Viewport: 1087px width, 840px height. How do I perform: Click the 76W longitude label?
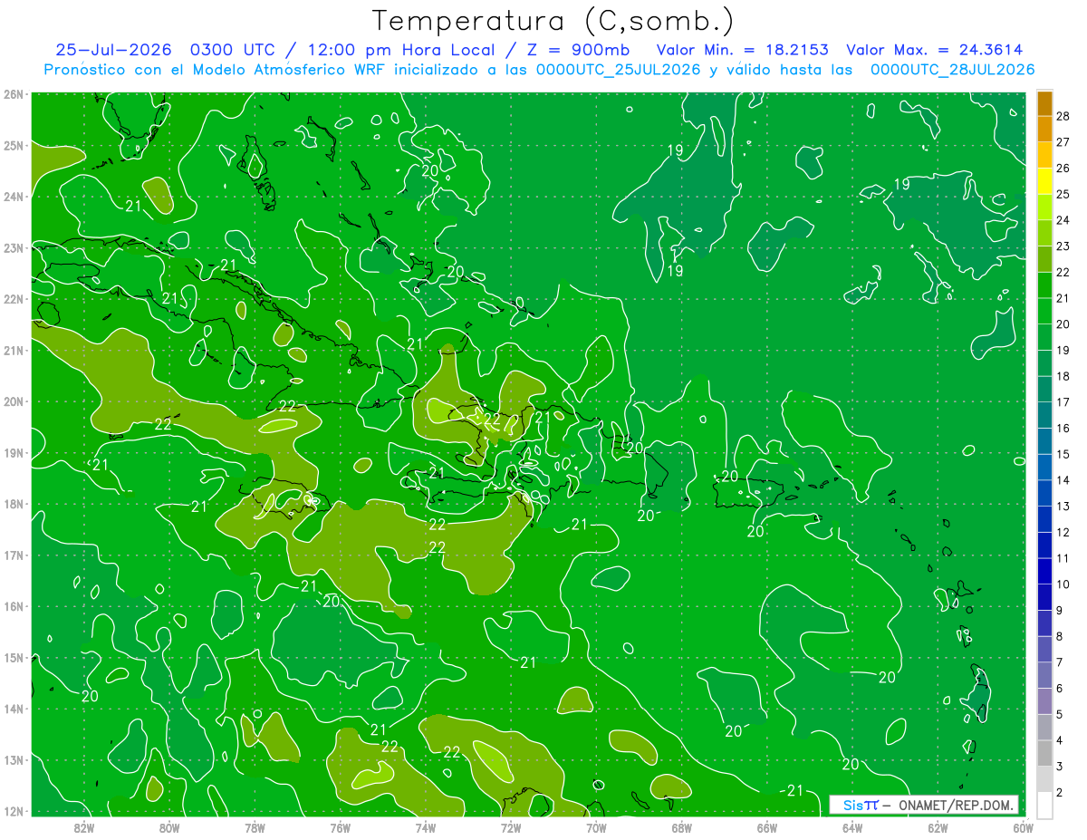coord(340,827)
